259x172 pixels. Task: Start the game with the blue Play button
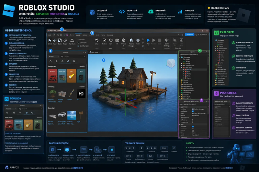[x=148, y=42]
